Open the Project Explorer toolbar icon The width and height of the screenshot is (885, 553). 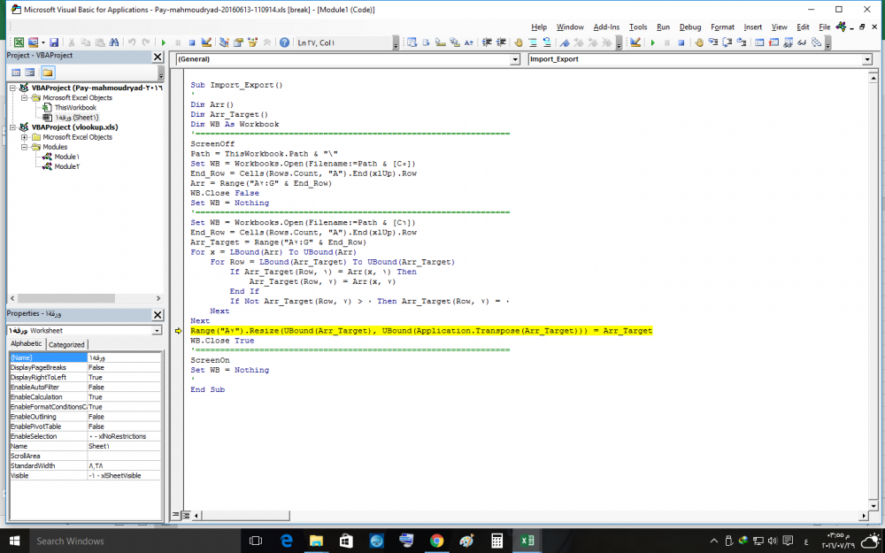click(x=224, y=42)
